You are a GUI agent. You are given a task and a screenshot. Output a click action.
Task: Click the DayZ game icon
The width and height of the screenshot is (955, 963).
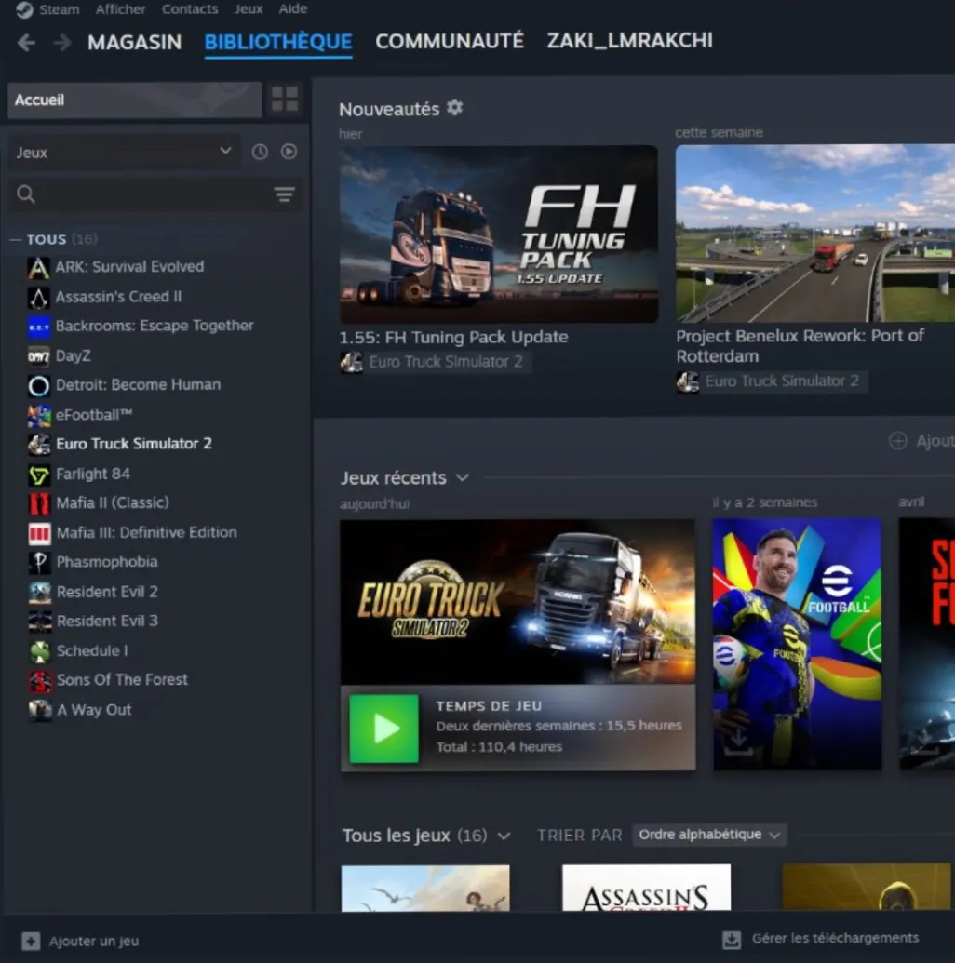[x=39, y=356]
